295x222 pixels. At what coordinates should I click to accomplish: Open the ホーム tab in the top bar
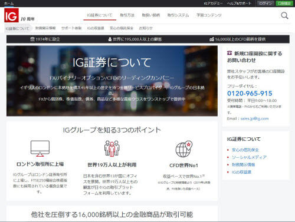[9, 4]
